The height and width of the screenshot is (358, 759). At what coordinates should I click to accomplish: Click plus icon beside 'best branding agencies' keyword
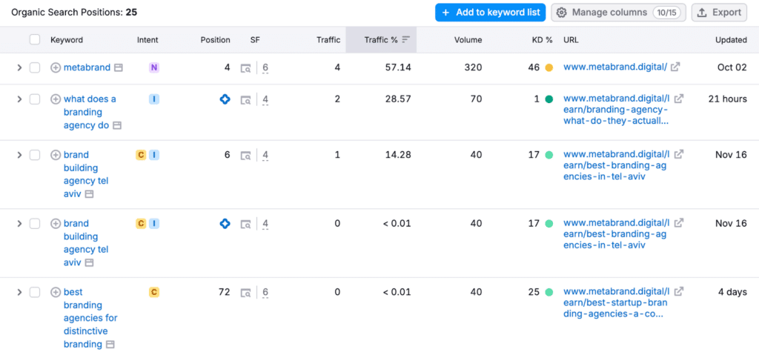(x=56, y=292)
